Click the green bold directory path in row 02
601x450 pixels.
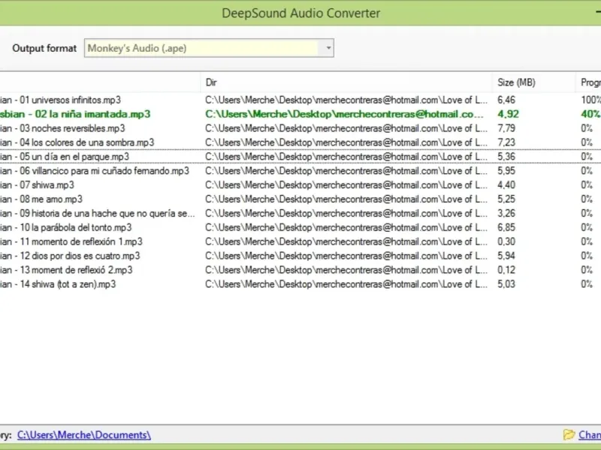click(345, 114)
